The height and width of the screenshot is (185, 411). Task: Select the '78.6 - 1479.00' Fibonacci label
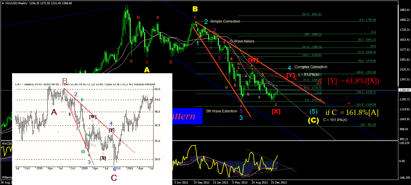point(367,61)
